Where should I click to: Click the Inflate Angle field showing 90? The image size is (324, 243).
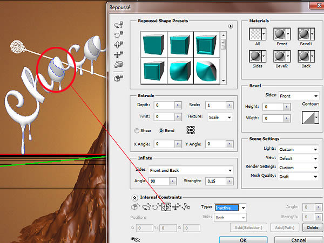pos(159,181)
